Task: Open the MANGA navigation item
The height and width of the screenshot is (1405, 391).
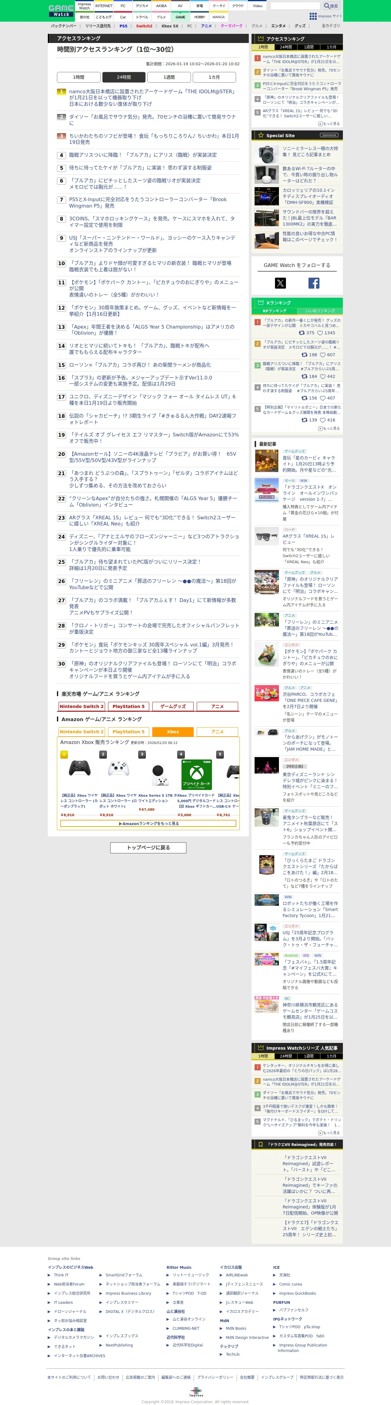Action: click(x=219, y=17)
